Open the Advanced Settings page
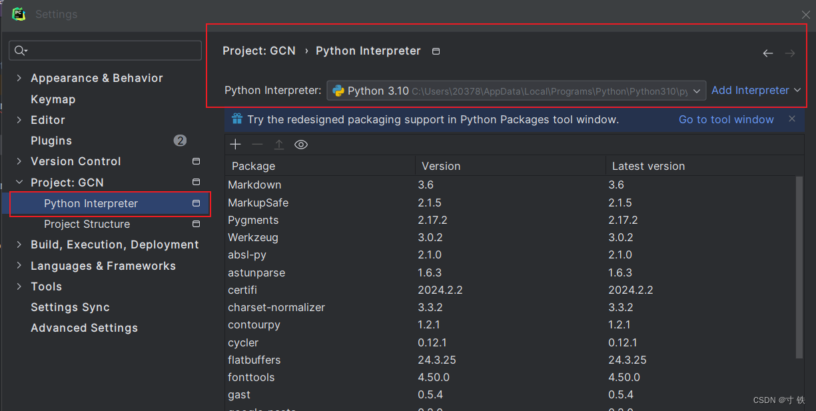Screen dimensions: 816x411 84,328
